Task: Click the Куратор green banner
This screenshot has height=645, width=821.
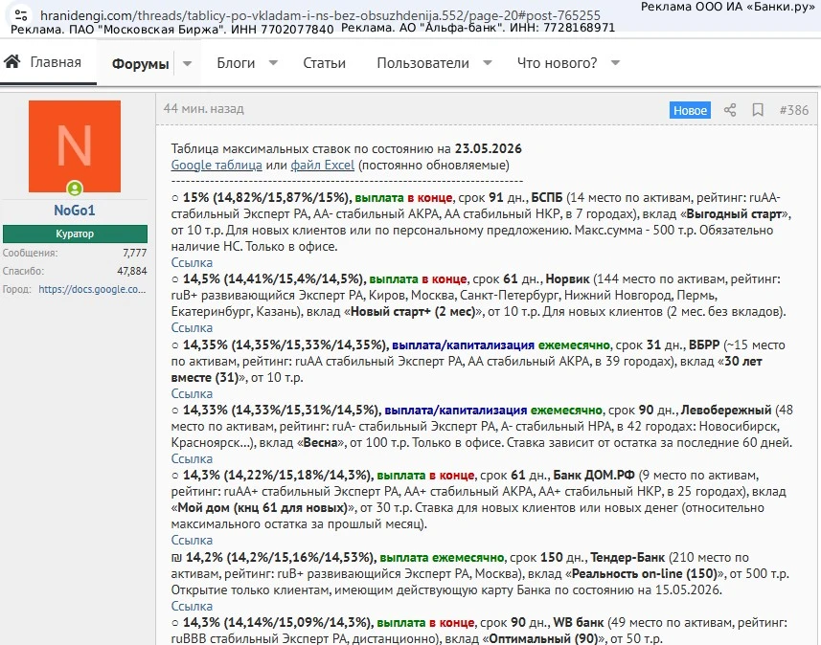Action: 75,234
